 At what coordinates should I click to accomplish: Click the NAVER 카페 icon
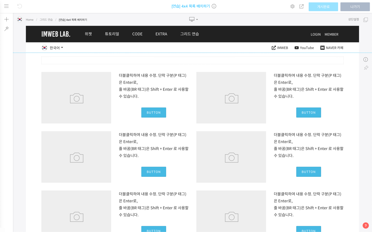click(322, 48)
